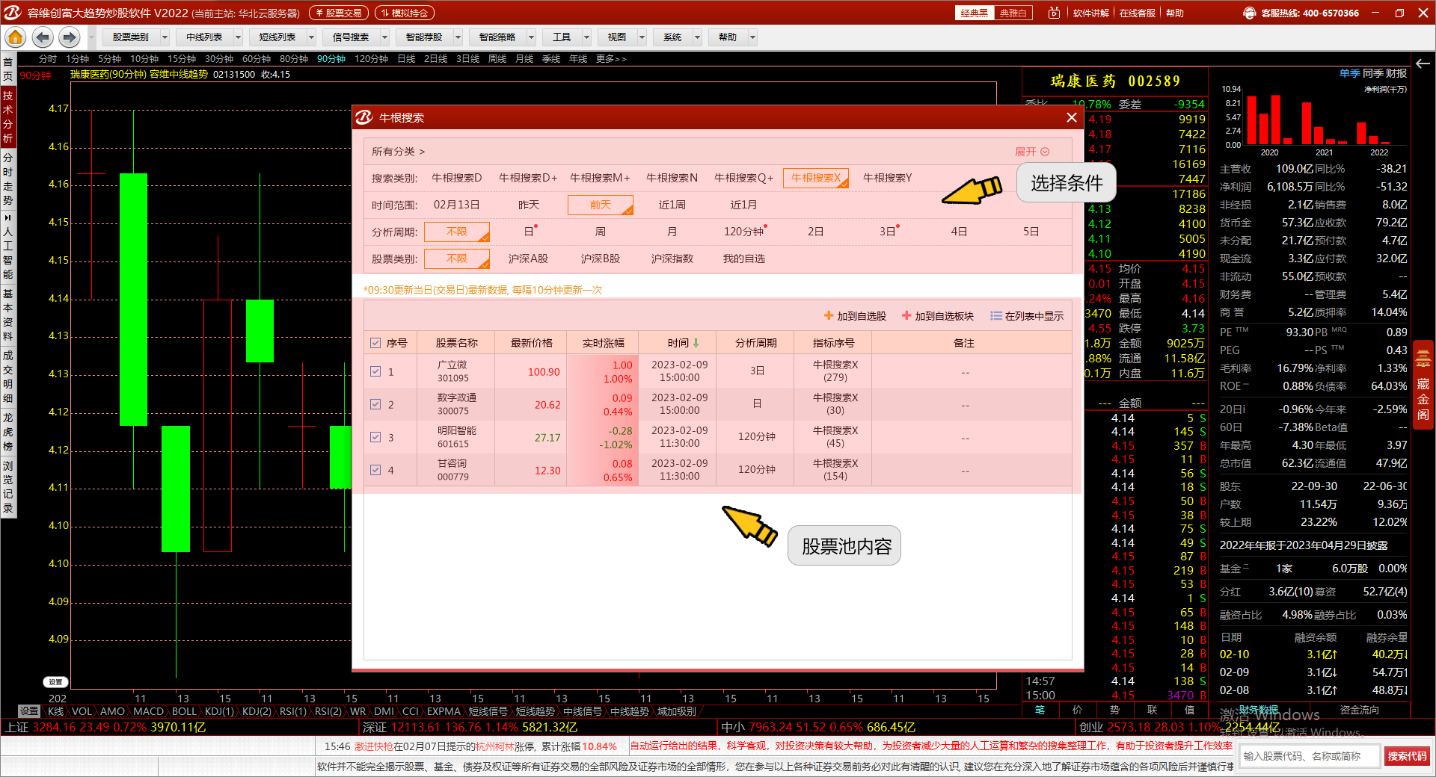
Task: Click the app logo in title bar
Action: click(12, 13)
